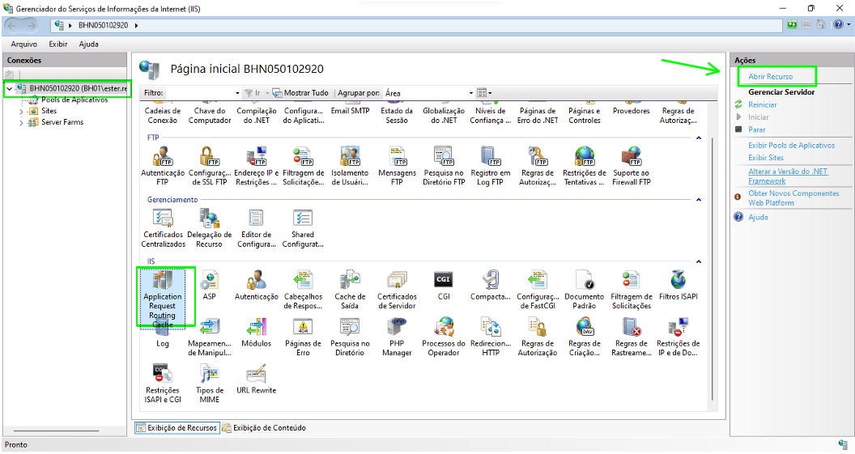Click Alterar a Versão do .NET Framework
The width and height of the screenshot is (855, 454).
pos(787,176)
